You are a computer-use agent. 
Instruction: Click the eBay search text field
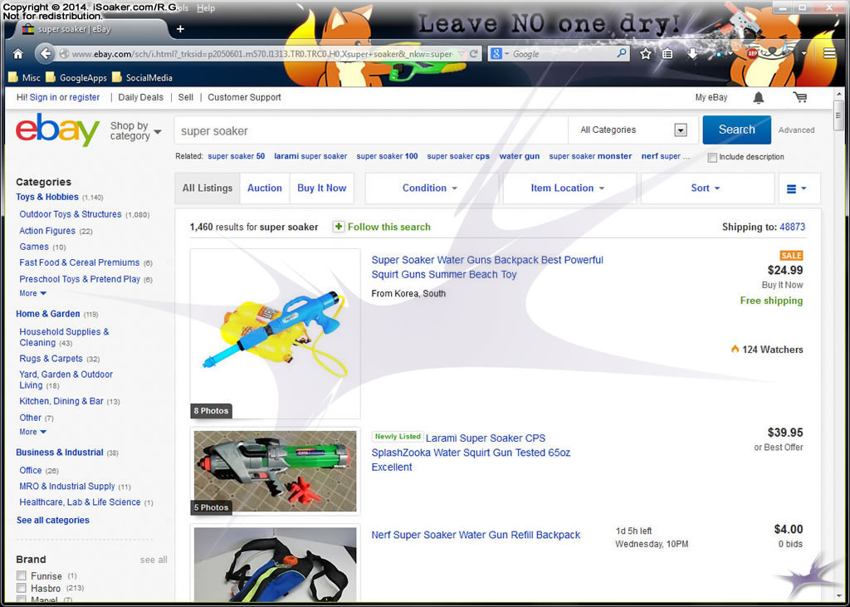pyautogui.click(x=371, y=130)
